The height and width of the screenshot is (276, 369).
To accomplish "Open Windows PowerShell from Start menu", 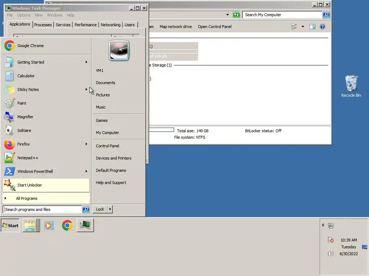I will [x=46, y=171].
